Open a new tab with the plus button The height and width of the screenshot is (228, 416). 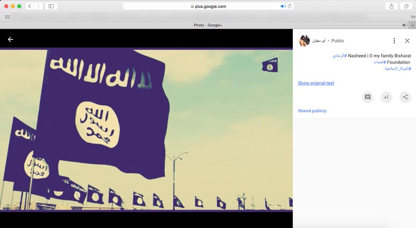pyautogui.click(x=412, y=25)
